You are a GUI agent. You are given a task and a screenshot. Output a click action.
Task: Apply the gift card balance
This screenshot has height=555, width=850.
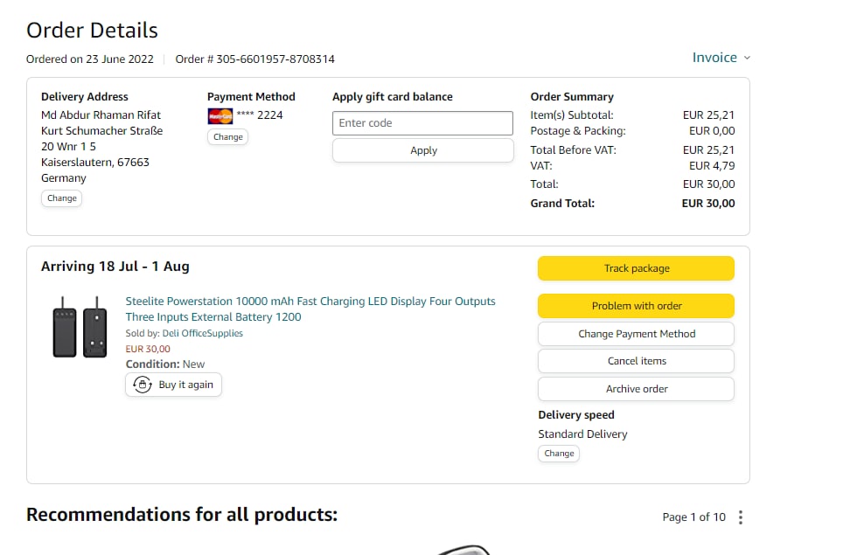click(422, 150)
